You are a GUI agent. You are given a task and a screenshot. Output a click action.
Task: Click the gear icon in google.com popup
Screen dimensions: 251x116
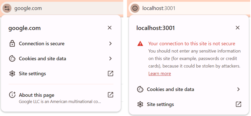click(x=12, y=73)
